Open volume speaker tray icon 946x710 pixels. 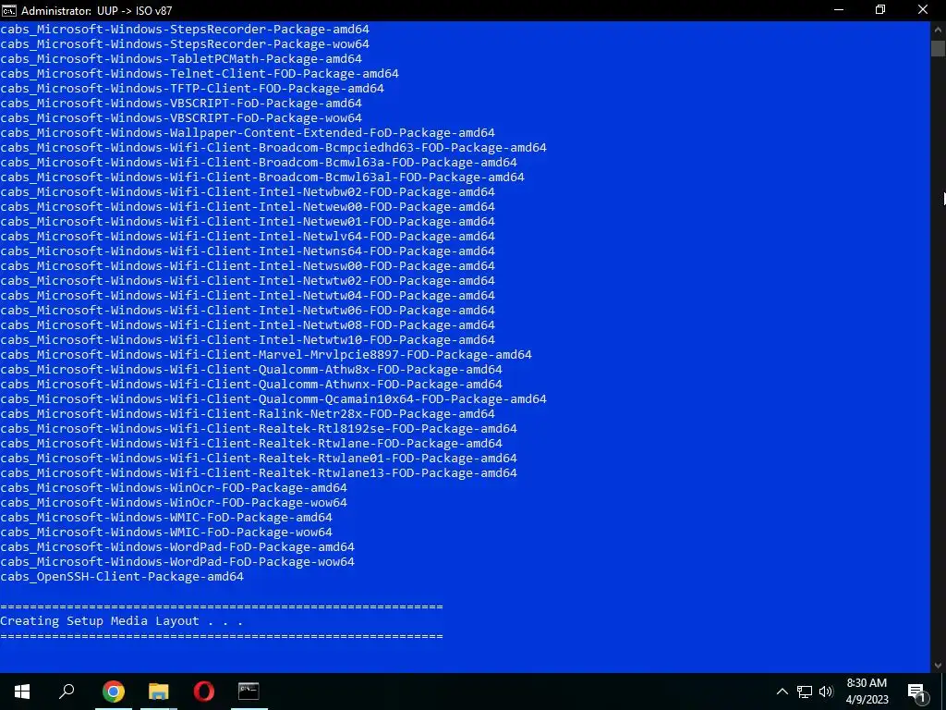click(826, 692)
